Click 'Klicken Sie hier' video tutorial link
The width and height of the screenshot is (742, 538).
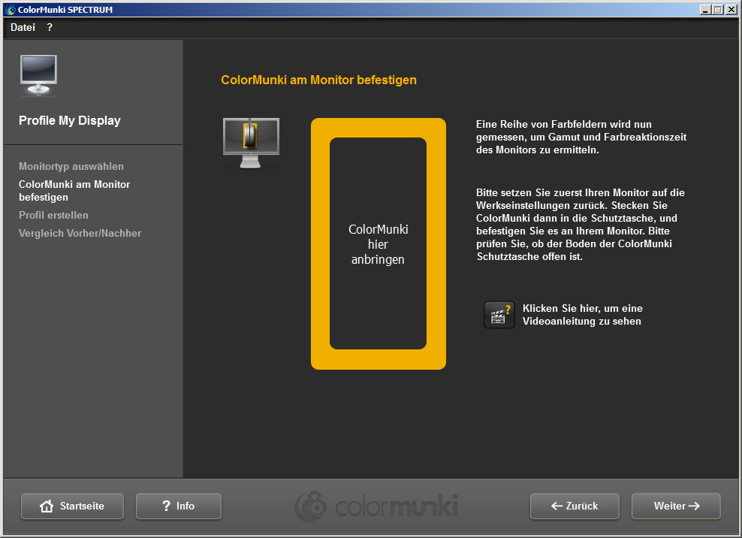click(x=583, y=315)
